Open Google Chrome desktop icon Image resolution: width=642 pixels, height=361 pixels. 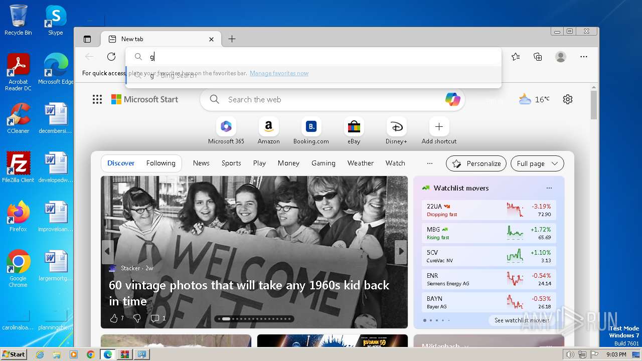click(x=18, y=269)
